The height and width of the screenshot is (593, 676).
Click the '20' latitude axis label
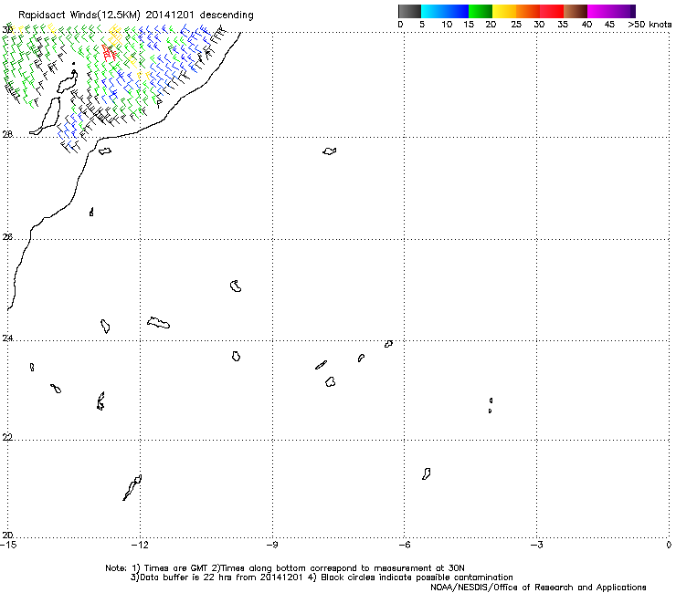(x=7, y=536)
